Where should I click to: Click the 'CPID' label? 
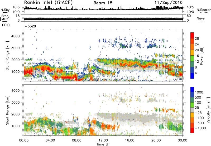6,25
